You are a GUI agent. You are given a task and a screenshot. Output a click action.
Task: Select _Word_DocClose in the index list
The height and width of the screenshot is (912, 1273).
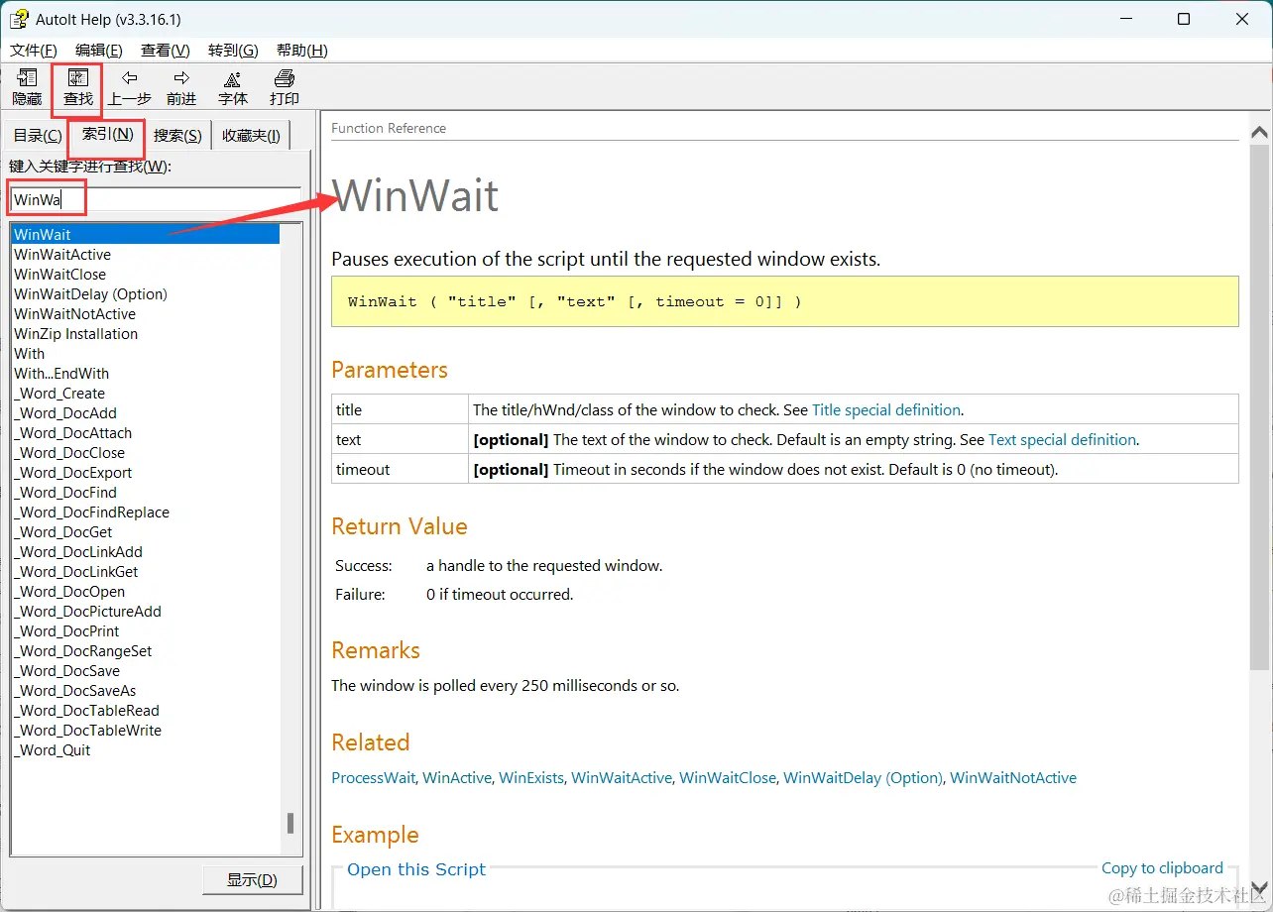point(69,453)
